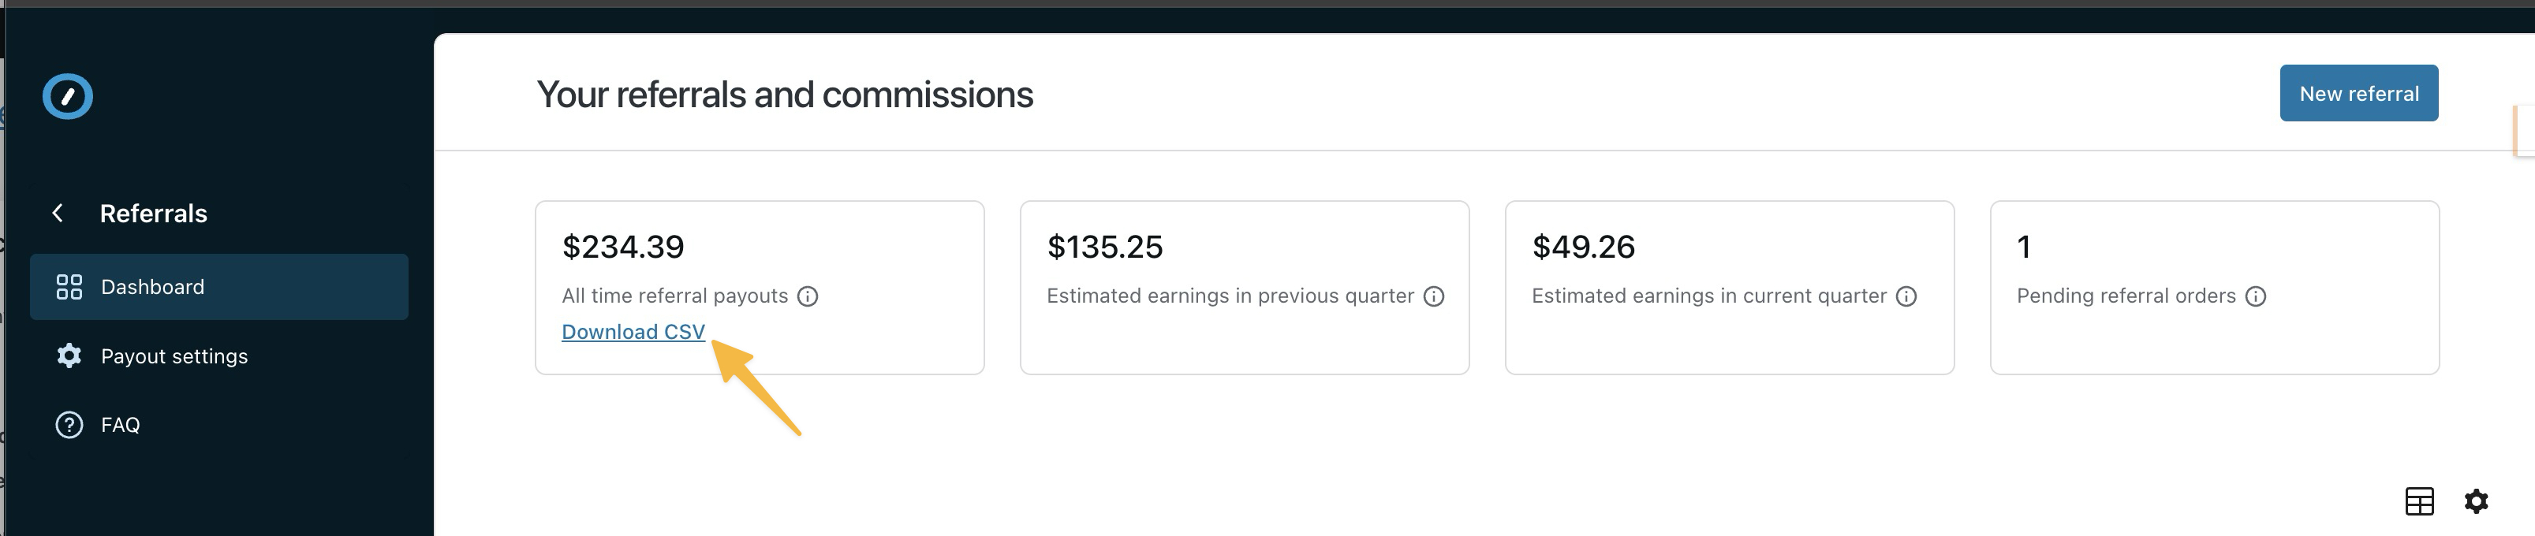Click the Your referrals and commissions heading
This screenshot has width=2535, height=536.
[784, 95]
